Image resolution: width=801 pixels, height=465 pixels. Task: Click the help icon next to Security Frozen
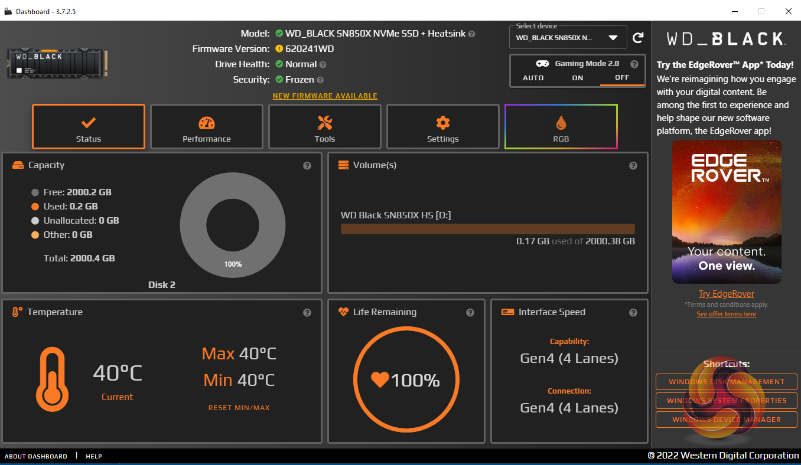tap(320, 80)
